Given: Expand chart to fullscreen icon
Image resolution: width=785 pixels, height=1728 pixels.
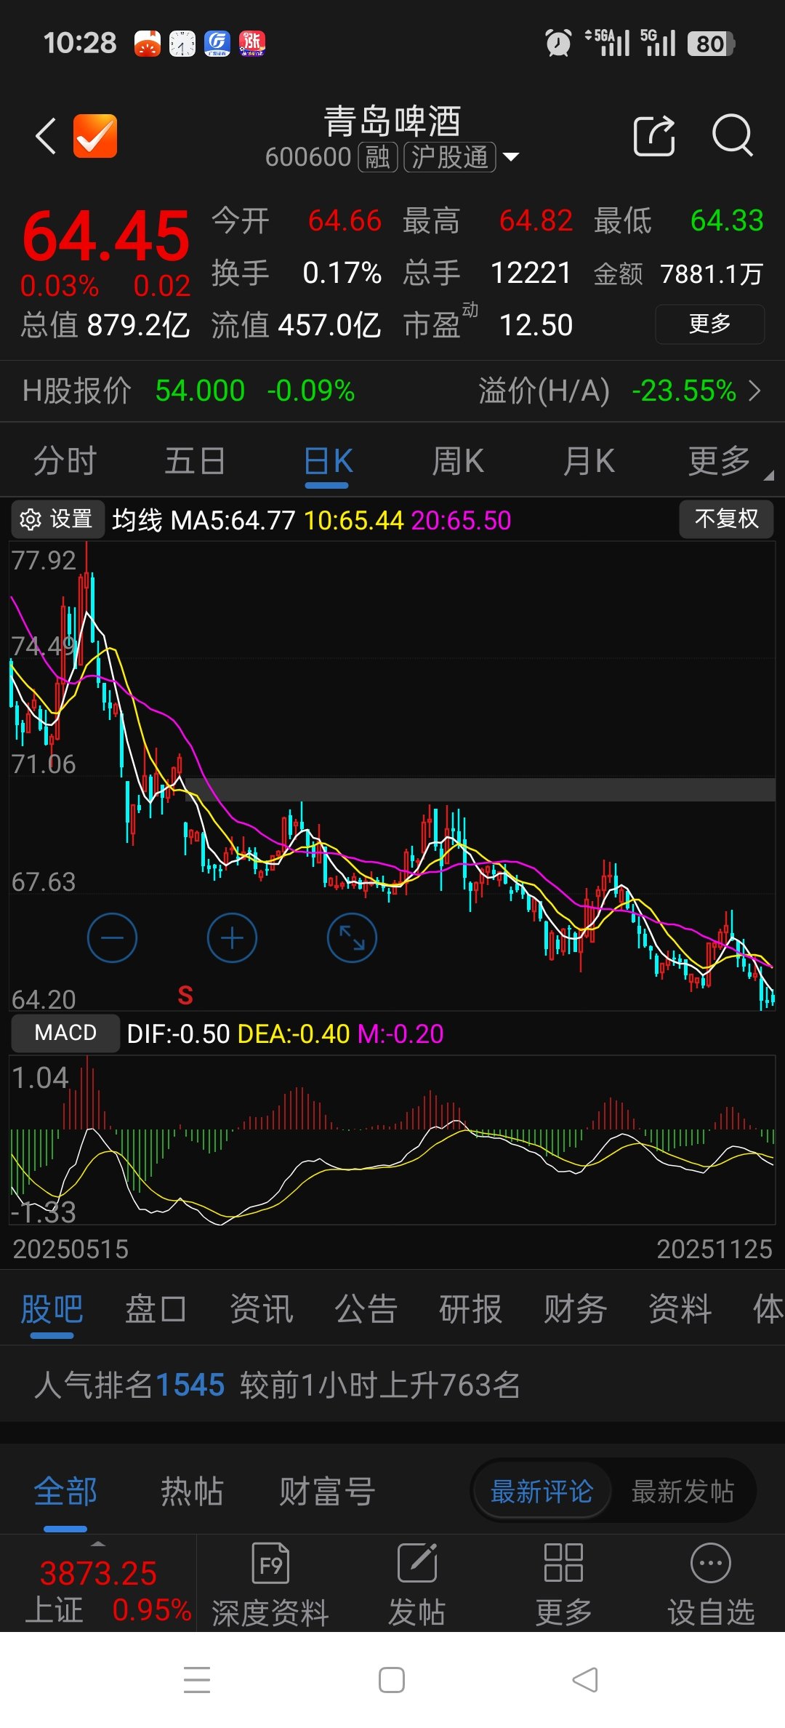Looking at the screenshot, I should [352, 938].
